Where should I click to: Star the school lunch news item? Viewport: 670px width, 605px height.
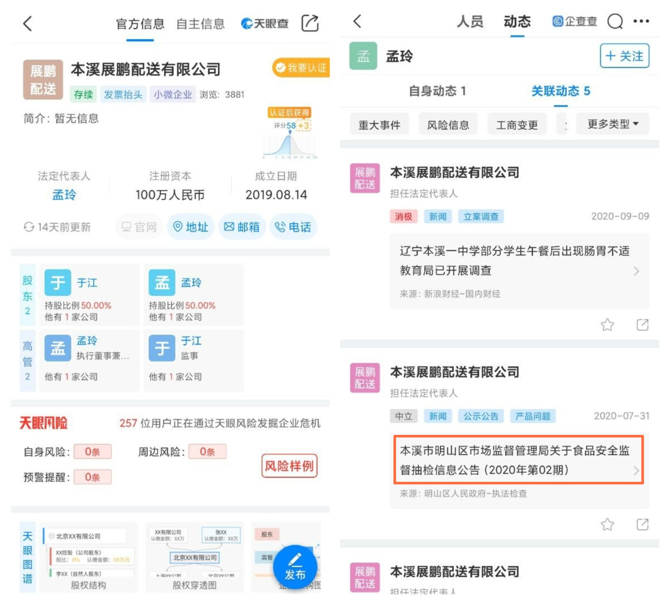pyautogui.click(x=608, y=325)
